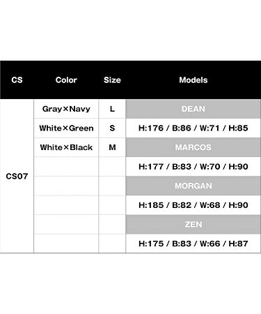Click the Models column header
This screenshot has width=261, height=314.
(x=193, y=80)
